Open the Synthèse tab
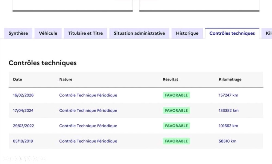The width and height of the screenshot is (272, 164). [x=18, y=33]
